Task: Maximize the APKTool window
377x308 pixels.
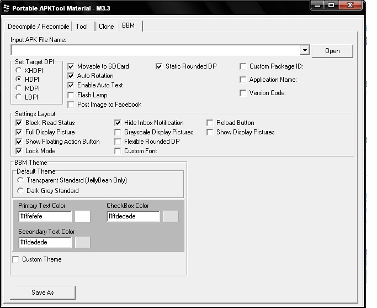Action: (331, 6)
